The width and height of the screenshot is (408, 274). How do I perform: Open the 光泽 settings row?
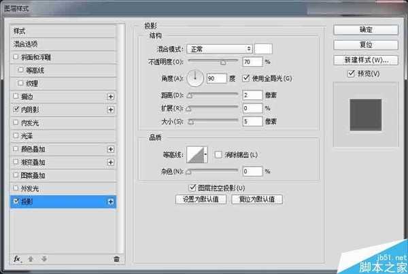point(63,136)
